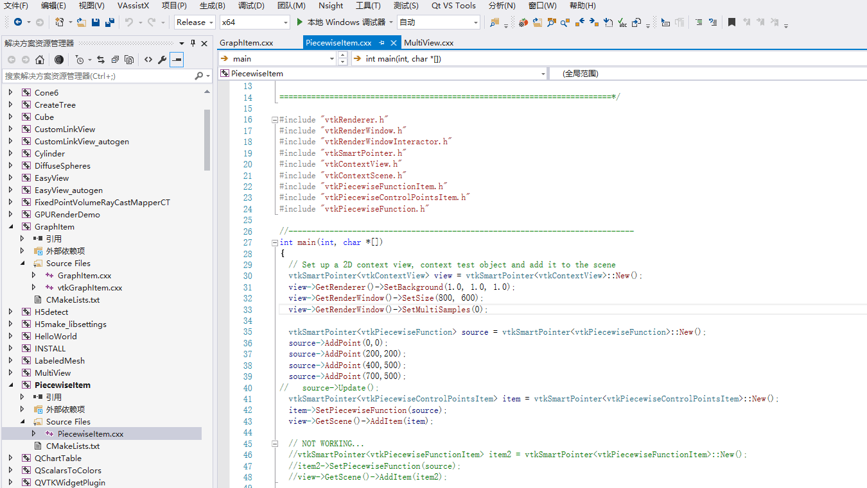Expand the HelloWorld project node
867x488 pixels.
coord(10,337)
